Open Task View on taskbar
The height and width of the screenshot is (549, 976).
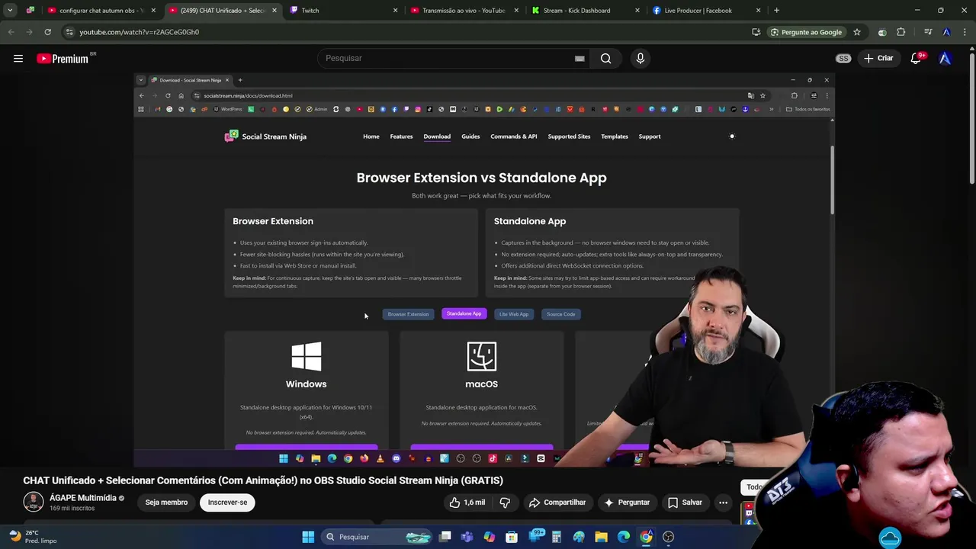click(x=445, y=537)
